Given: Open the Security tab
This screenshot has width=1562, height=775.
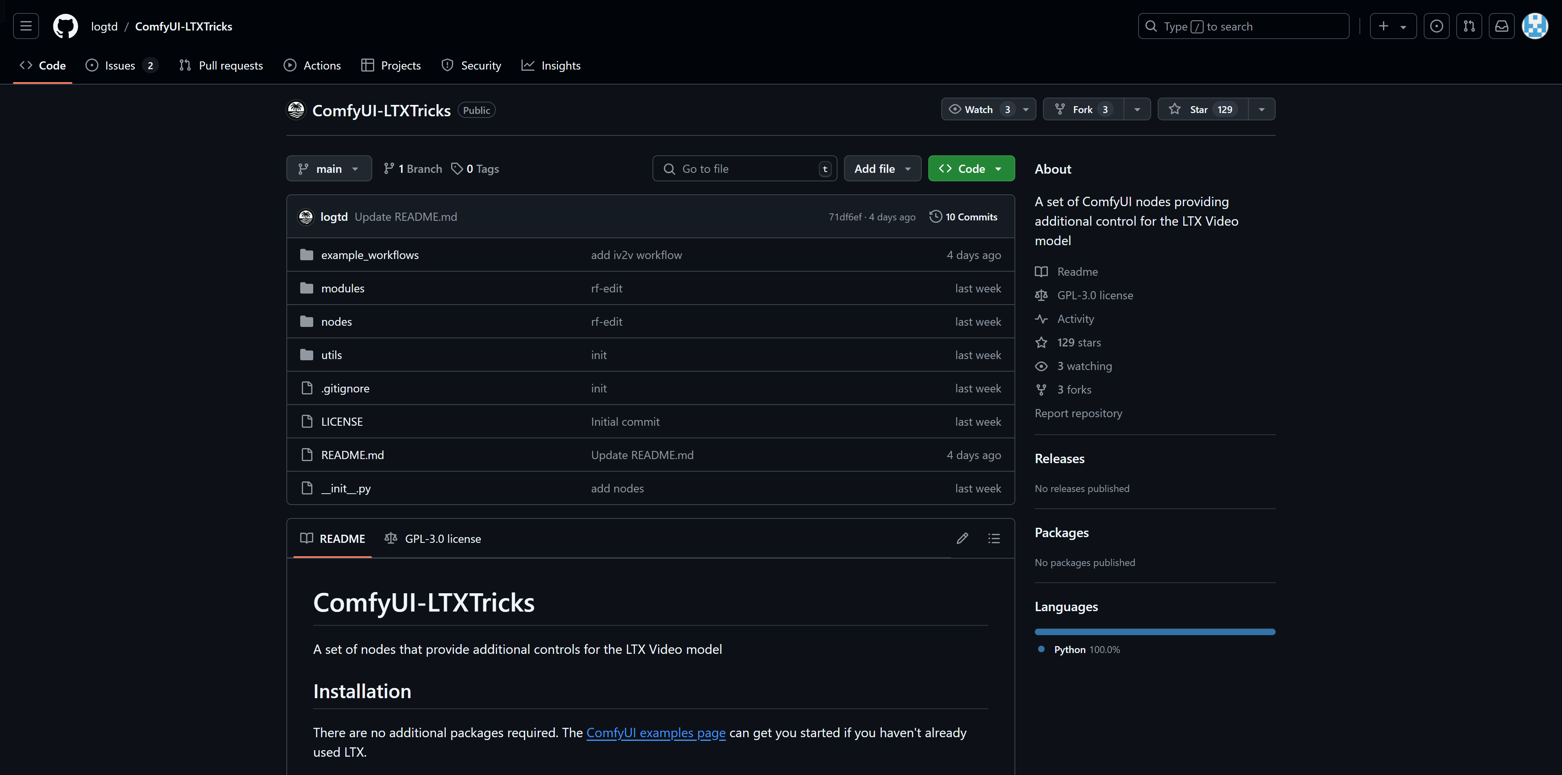Looking at the screenshot, I should click(x=471, y=65).
